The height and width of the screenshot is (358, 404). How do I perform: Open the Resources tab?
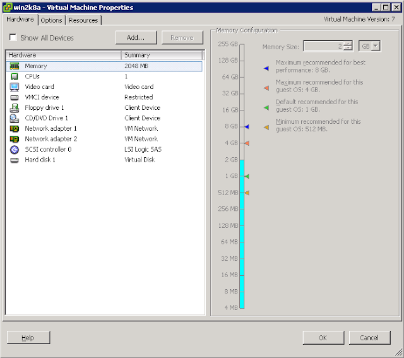tap(83, 20)
